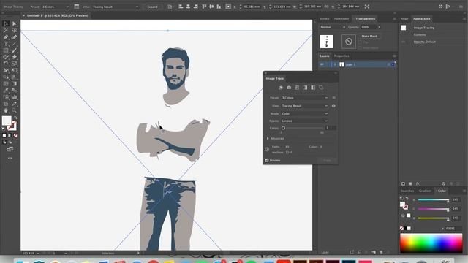Screen dimensions: 468x263
Task: Switch to the Properties tab
Action: coord(341,56)
